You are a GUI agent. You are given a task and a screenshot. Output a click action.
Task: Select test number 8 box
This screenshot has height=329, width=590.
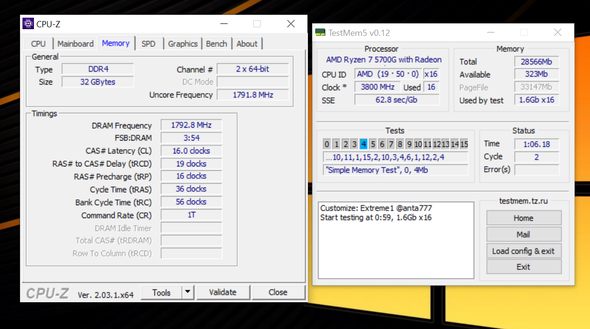(400, 144)
